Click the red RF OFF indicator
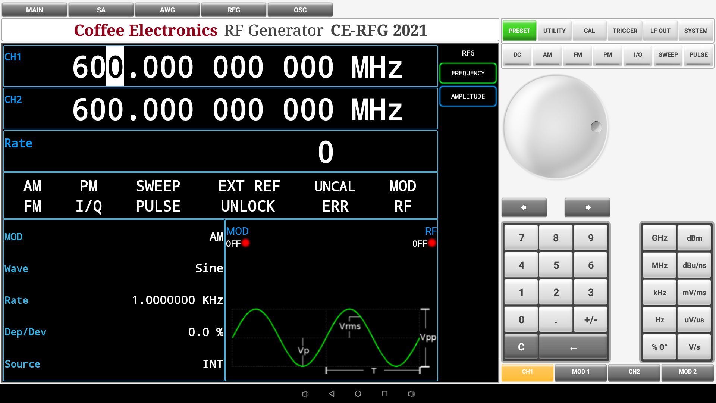 pos(432,243)
